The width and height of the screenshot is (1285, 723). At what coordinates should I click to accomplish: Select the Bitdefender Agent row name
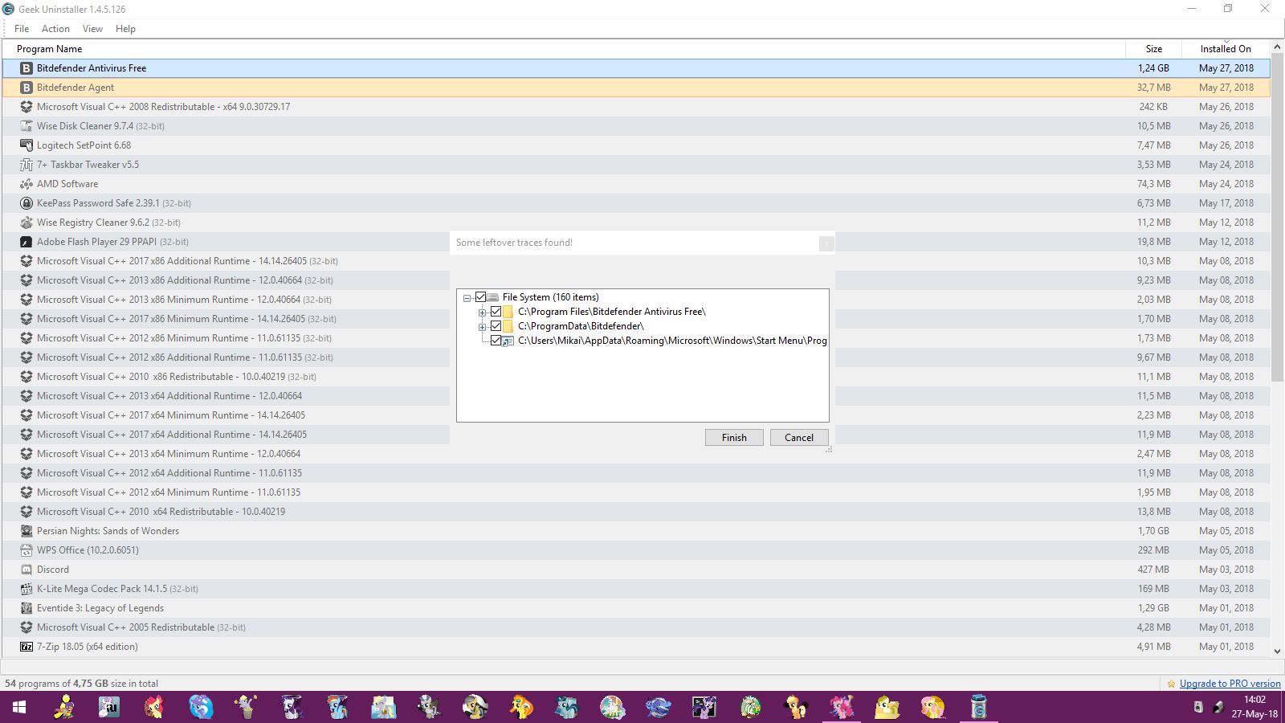[x=75, y=88]
